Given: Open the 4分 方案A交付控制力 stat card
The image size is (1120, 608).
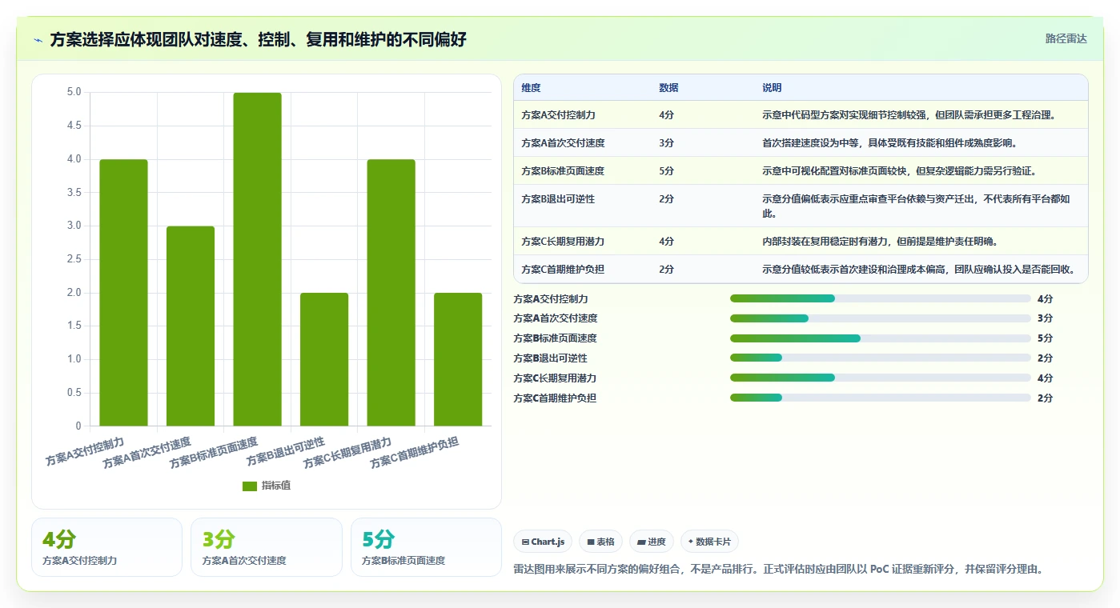Looking at the screenshot, I should tap(106, 547).
